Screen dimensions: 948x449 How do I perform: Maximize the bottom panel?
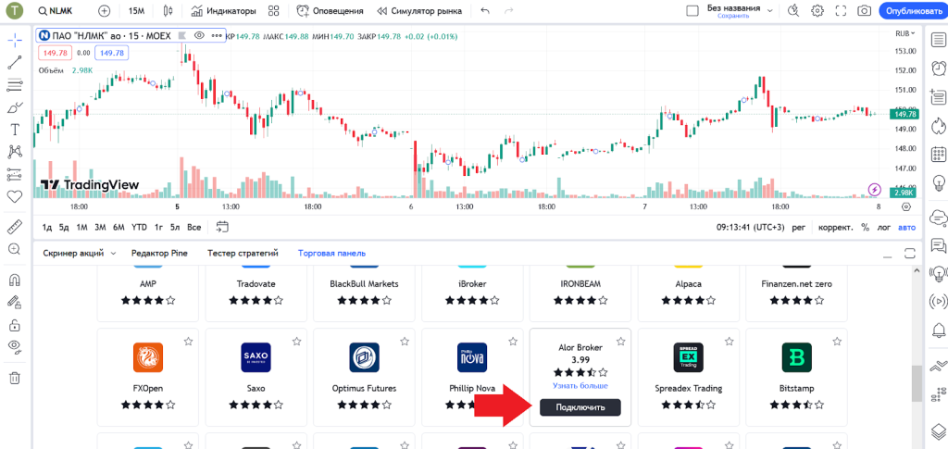(909, 253)
